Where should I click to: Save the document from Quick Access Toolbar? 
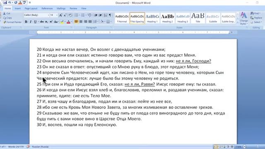(5, 2)
